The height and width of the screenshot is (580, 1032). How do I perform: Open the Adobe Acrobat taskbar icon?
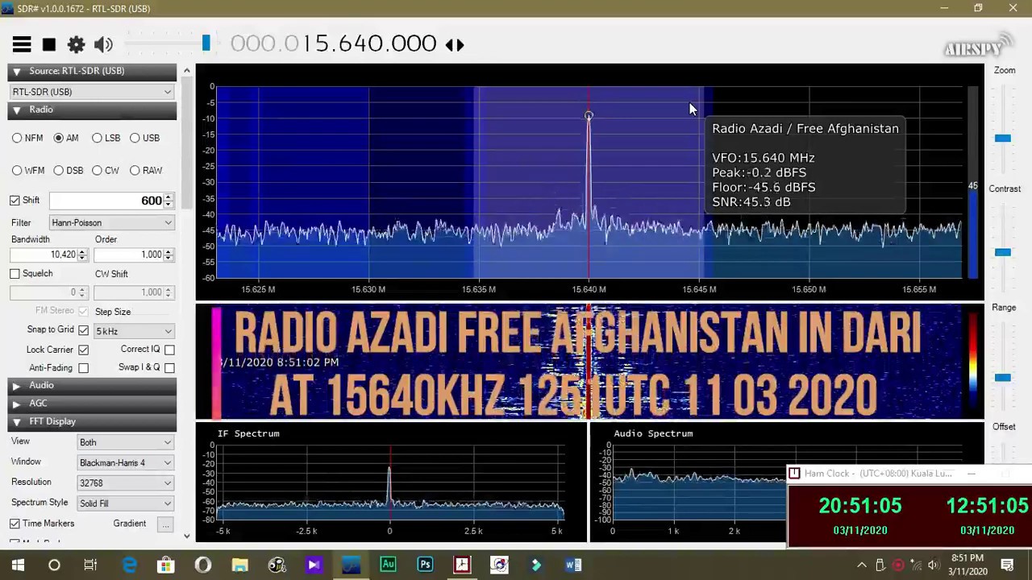coord(462,565)
